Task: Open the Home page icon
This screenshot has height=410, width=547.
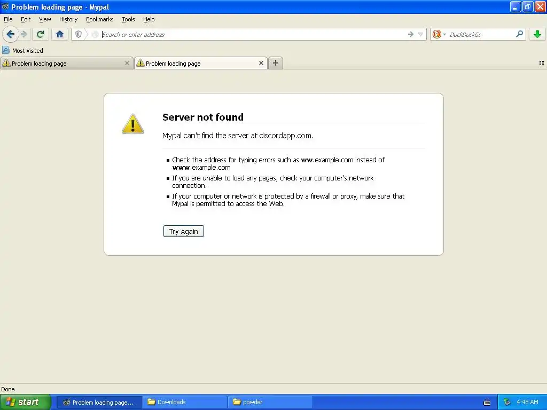Action: [x=60, y=34]
